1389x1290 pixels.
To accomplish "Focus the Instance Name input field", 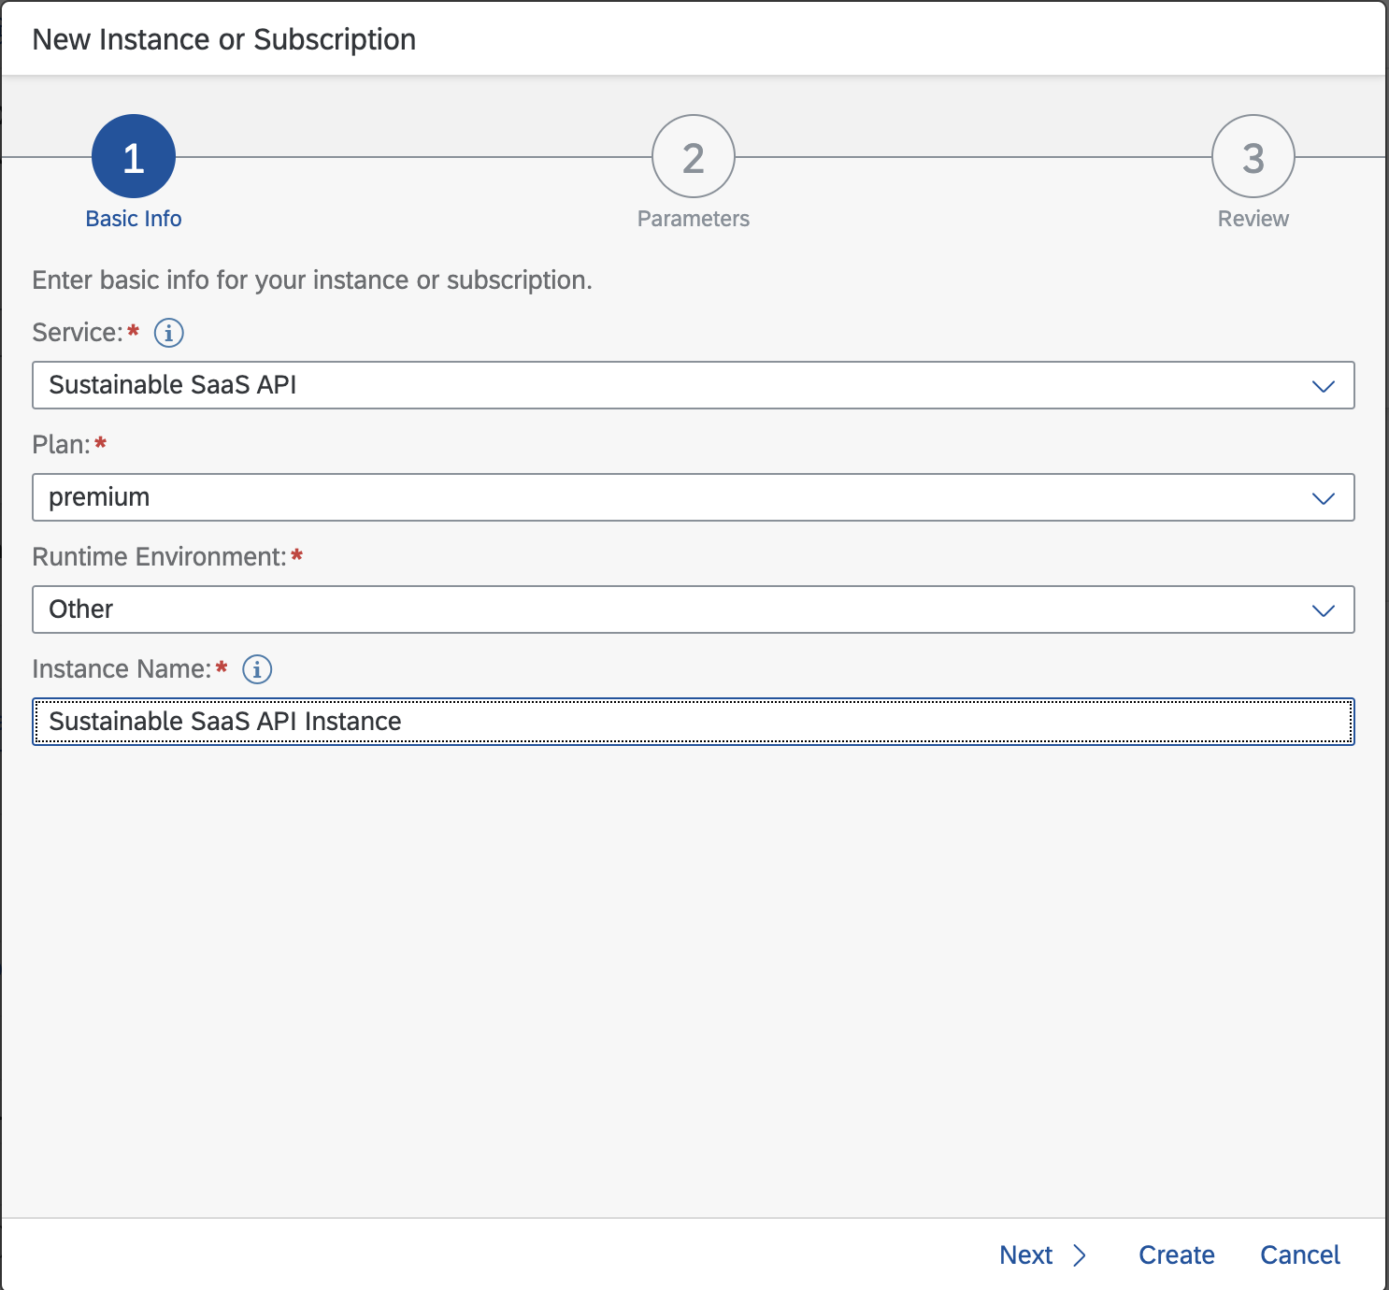I will [x=694, y=722].
